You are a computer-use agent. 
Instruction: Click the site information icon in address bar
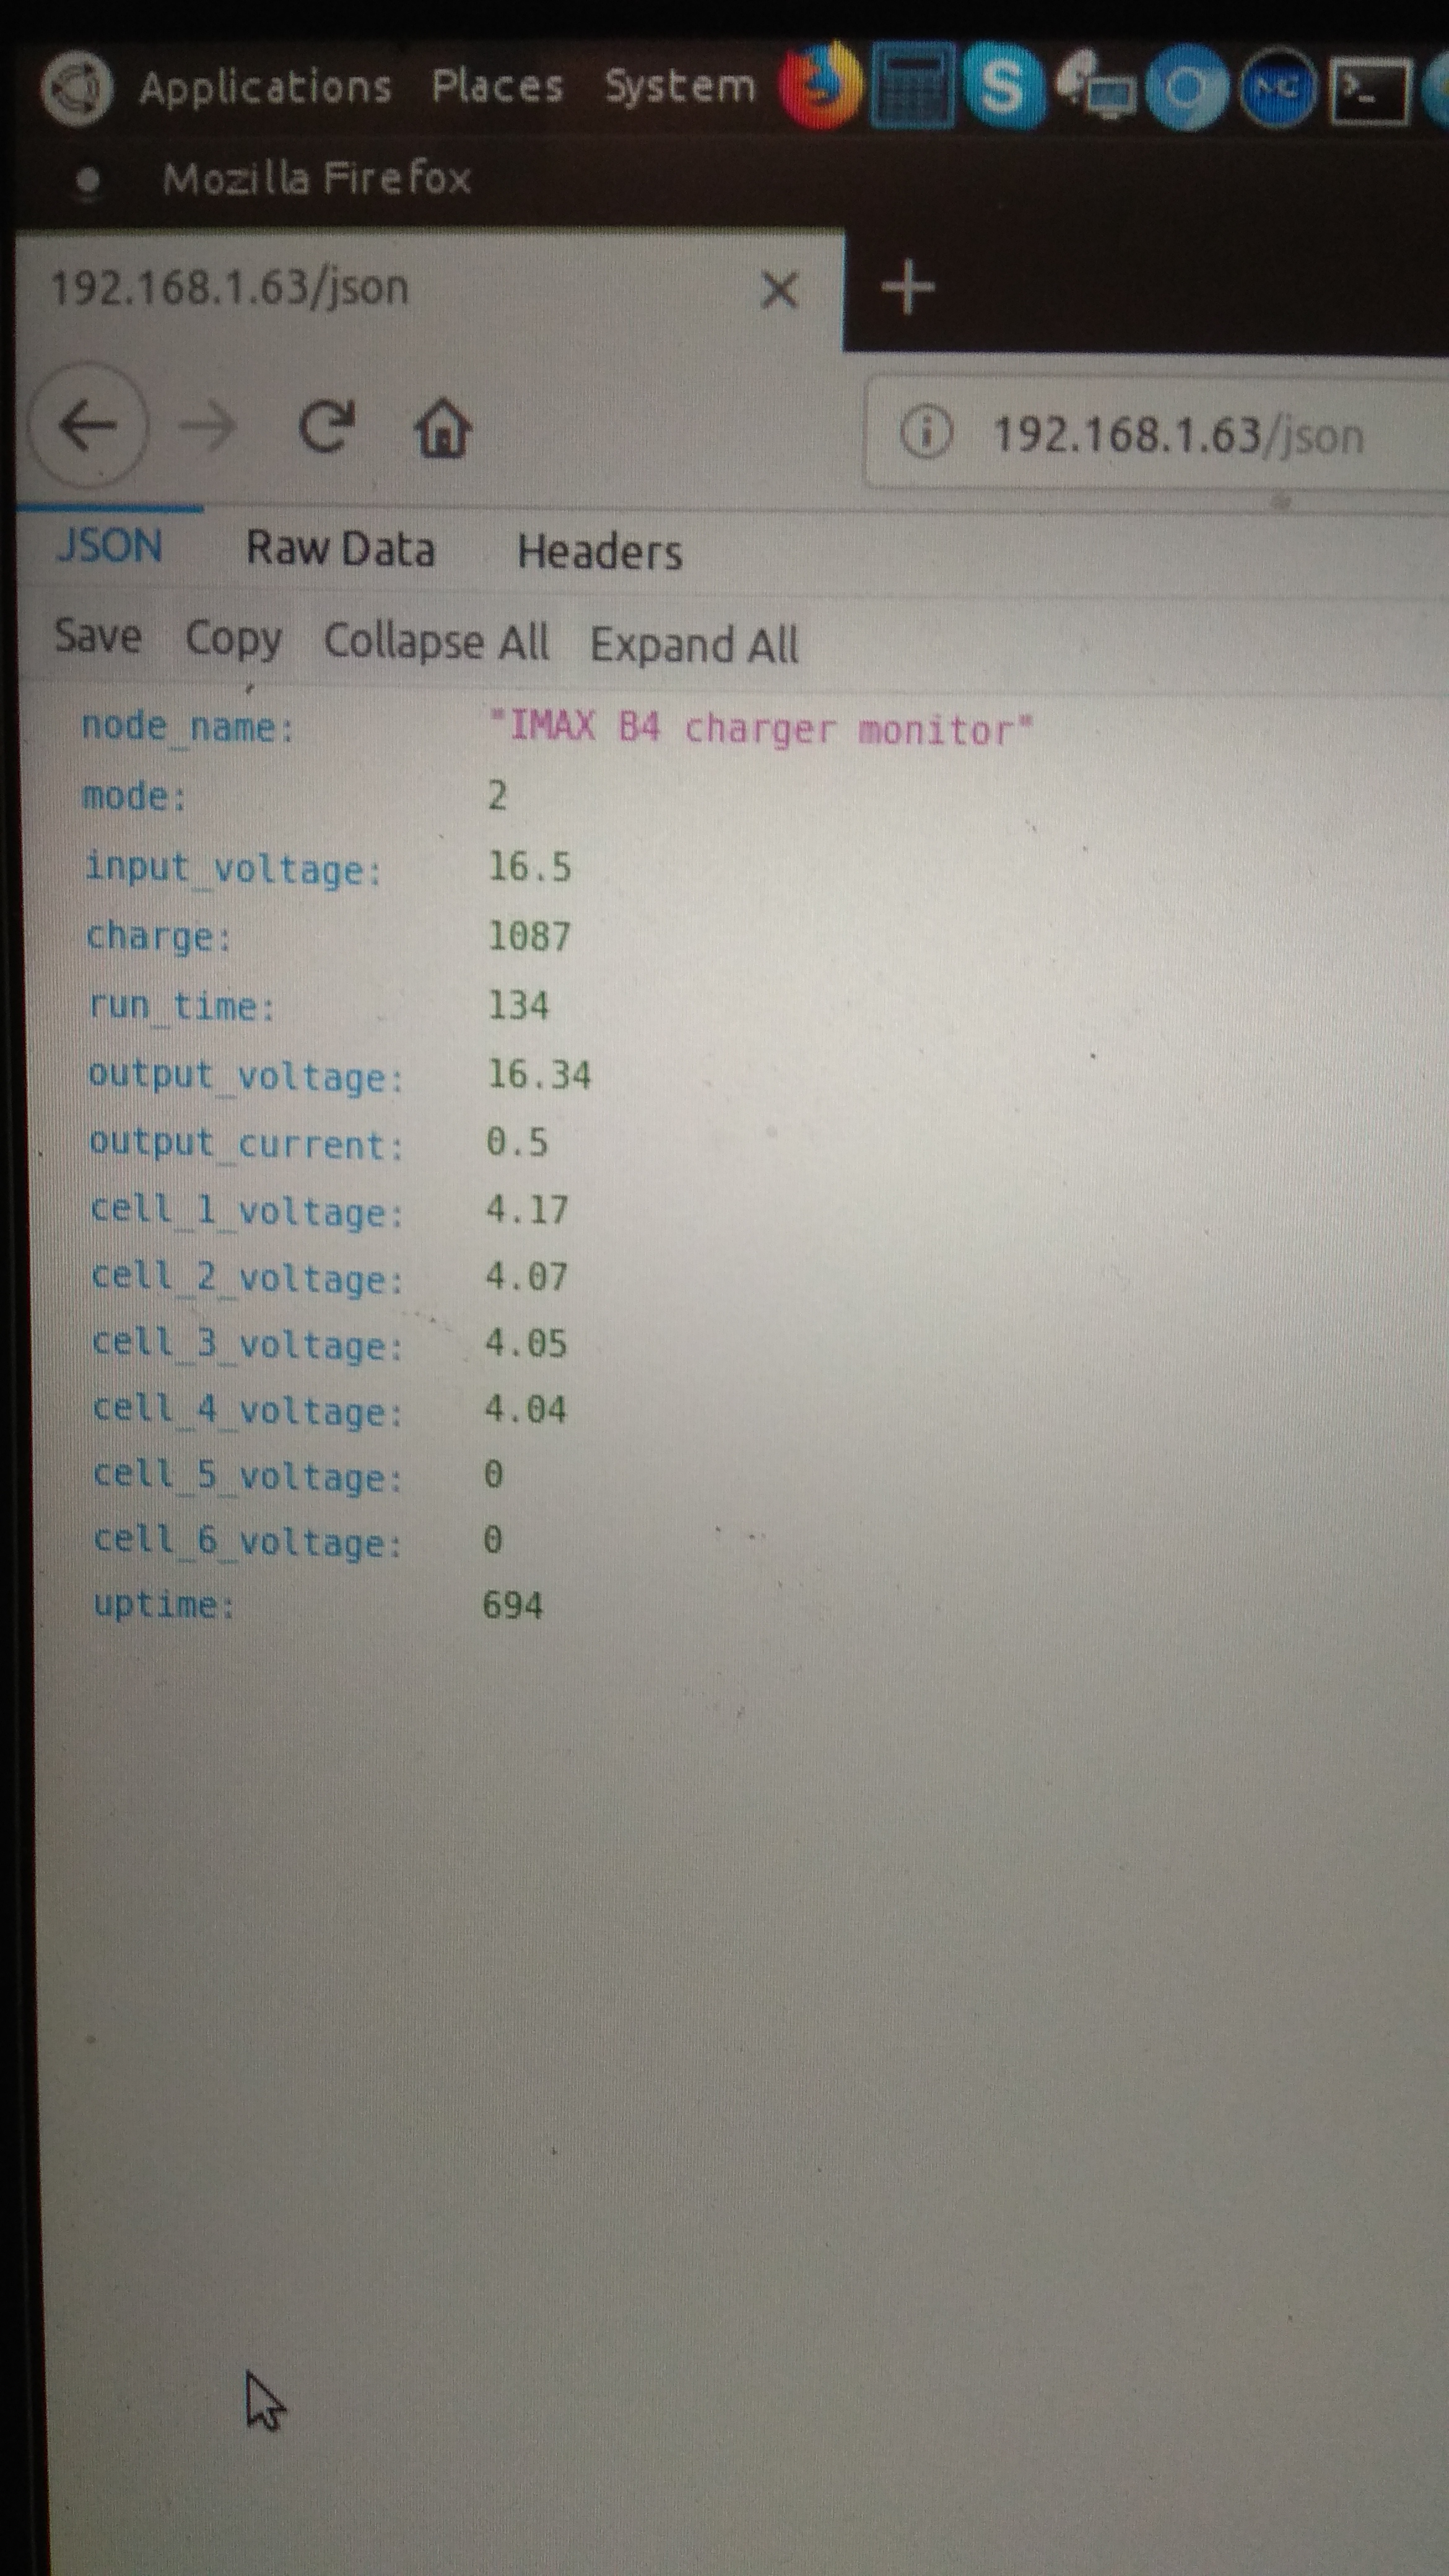(925, 434)
